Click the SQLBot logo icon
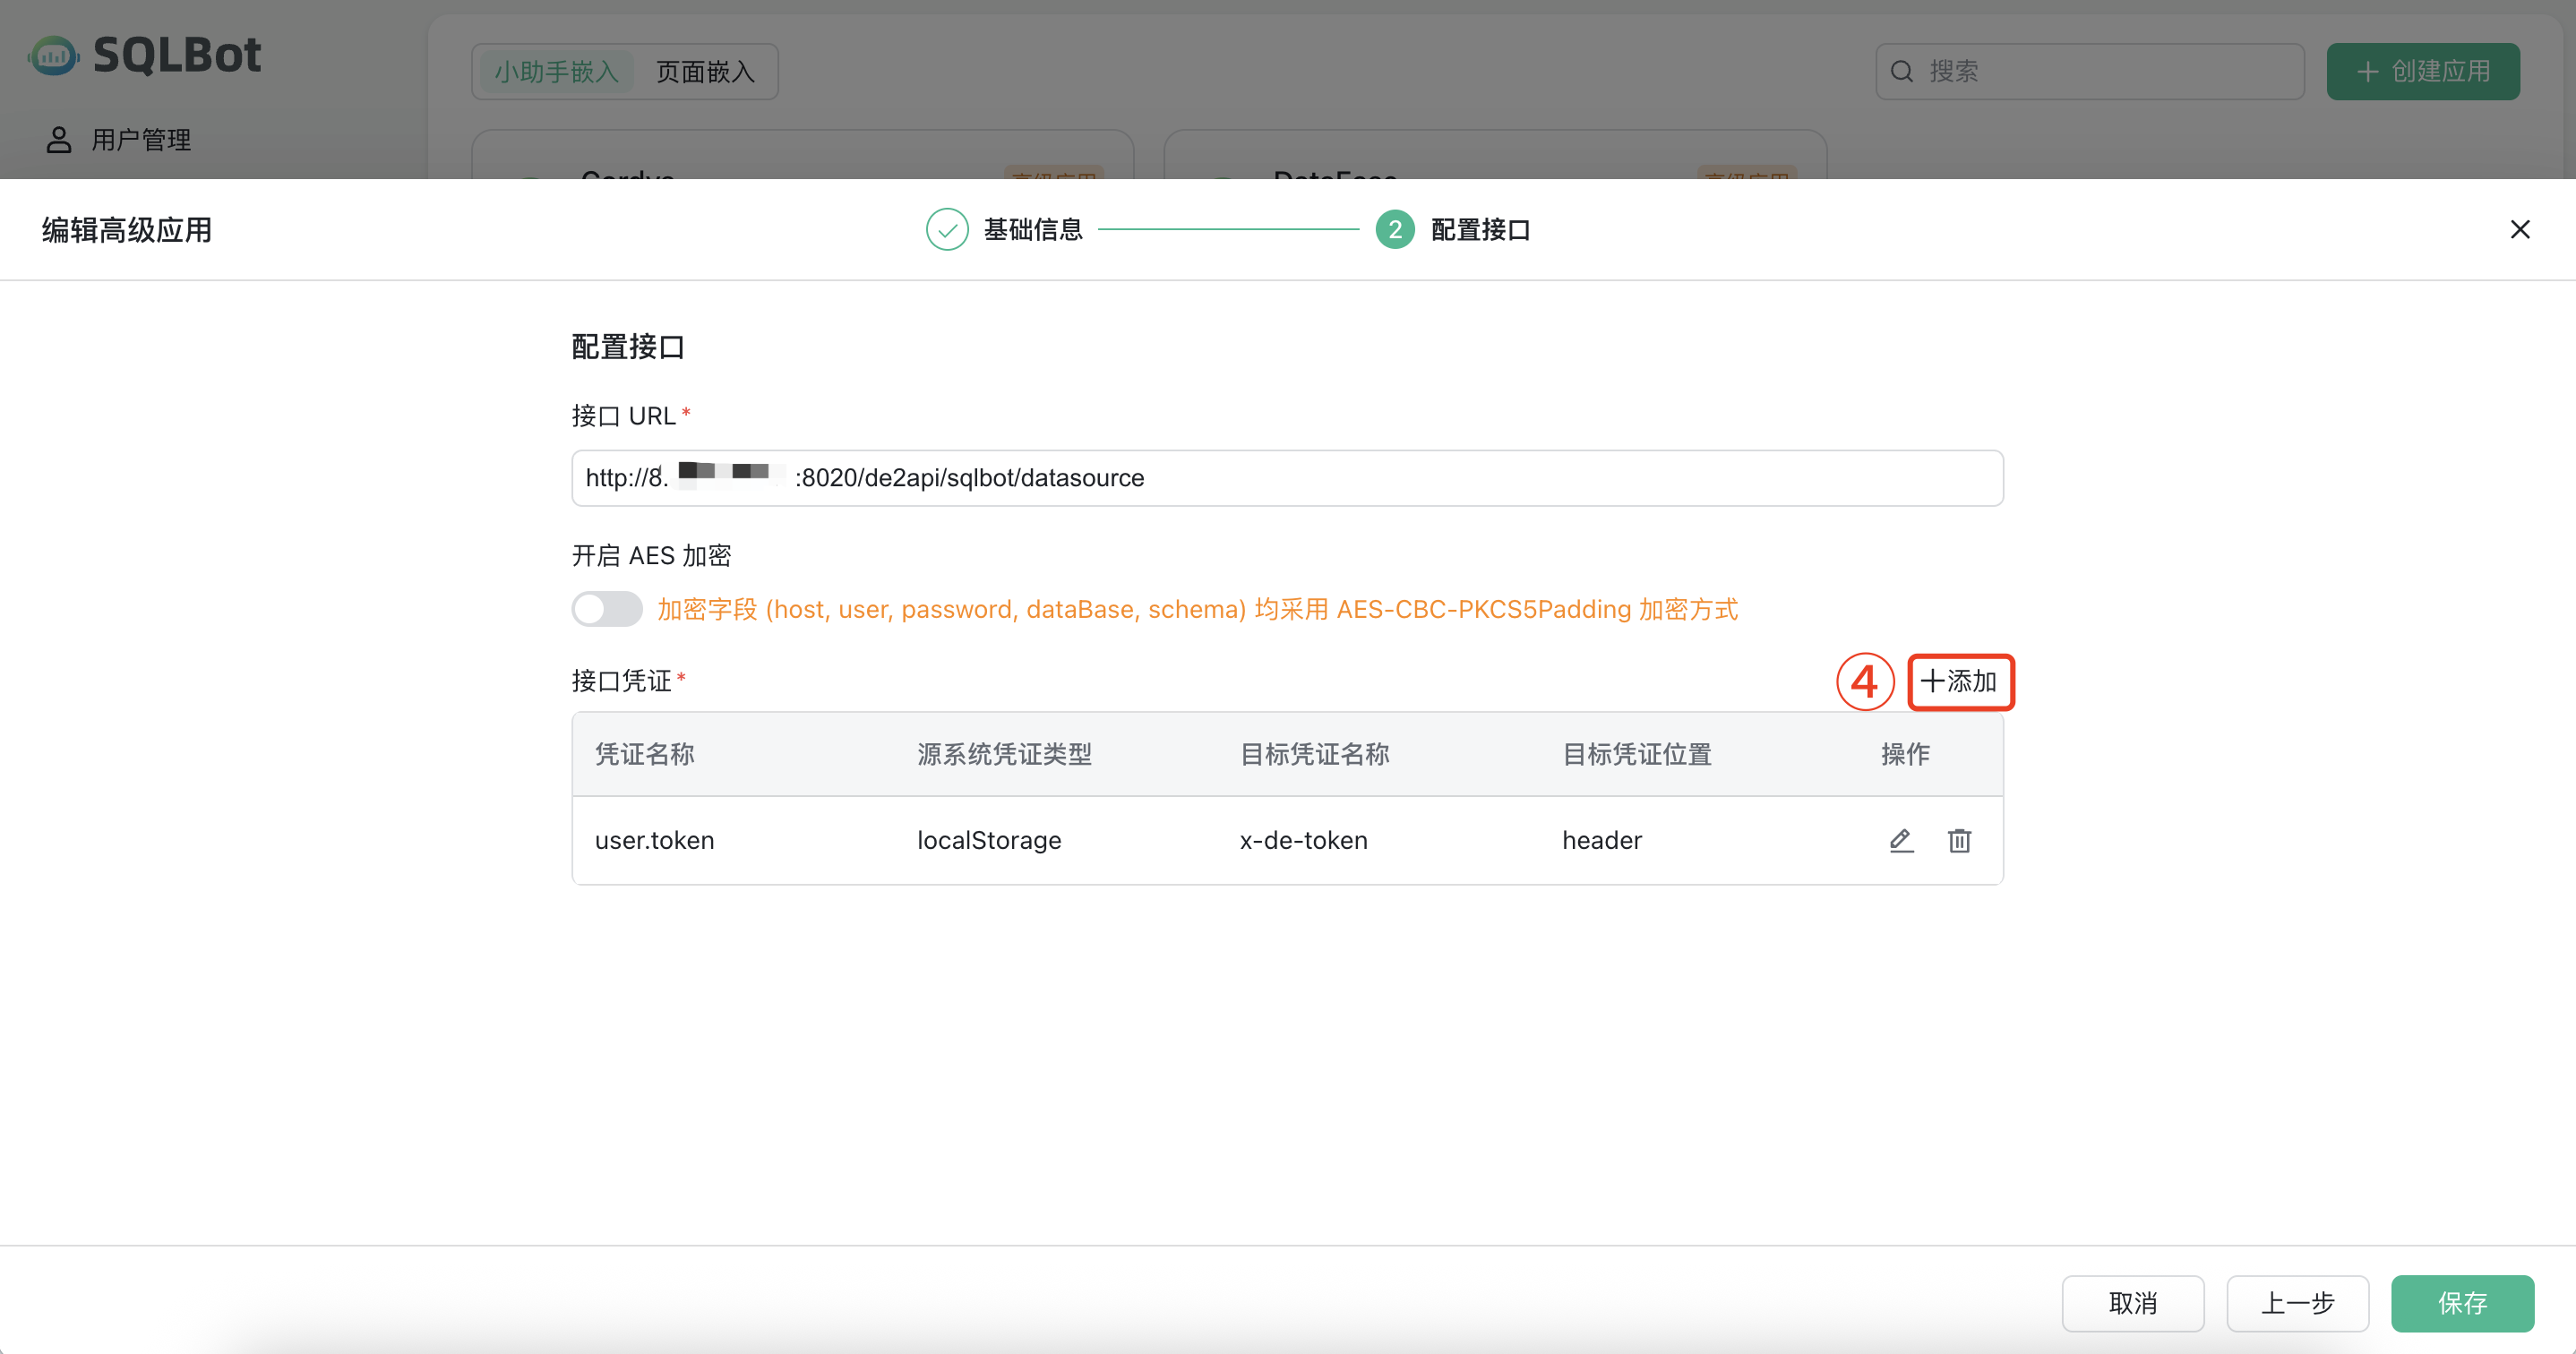 click(x=53, y=55)
